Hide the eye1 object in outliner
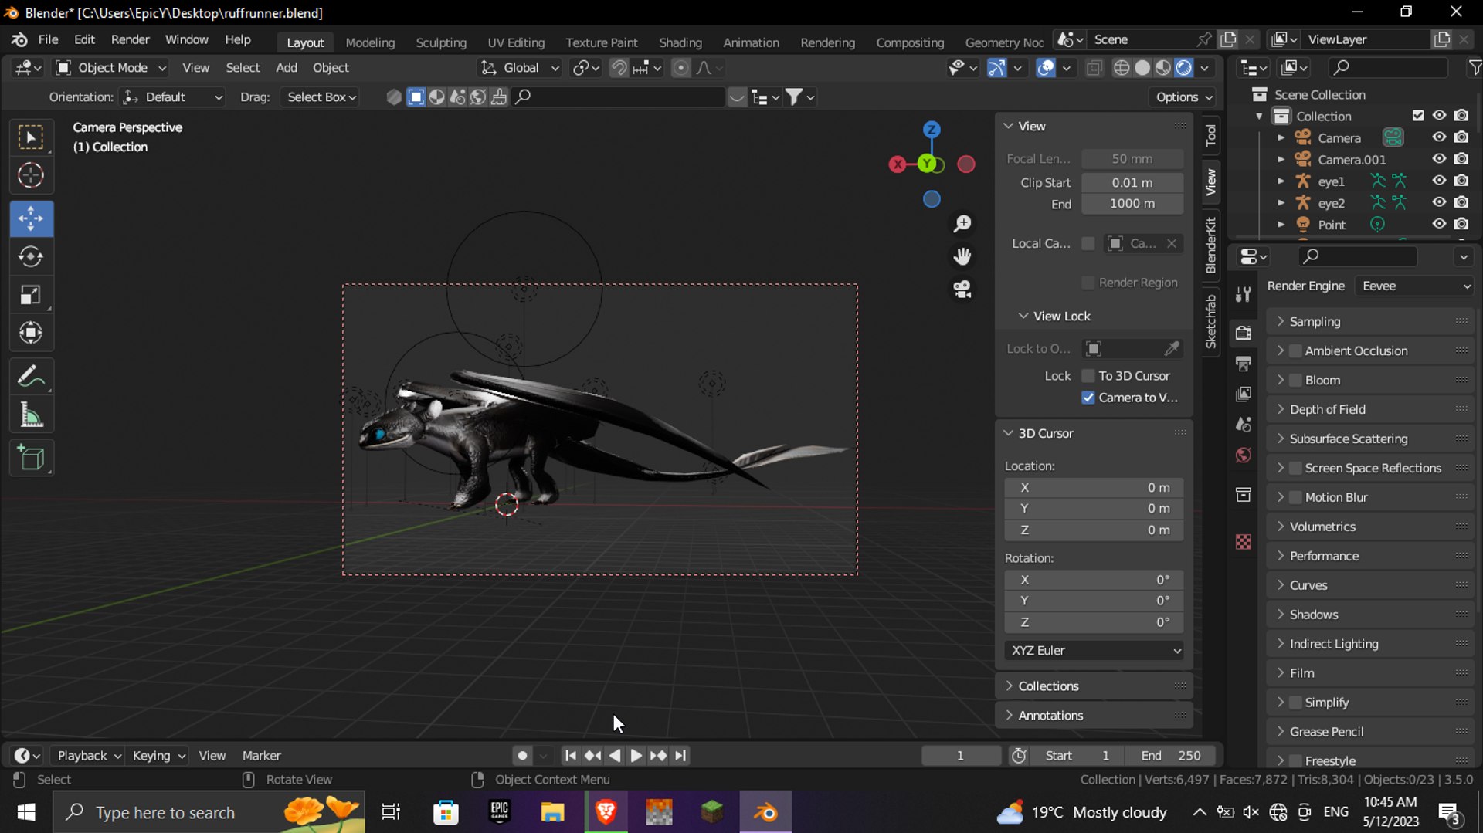Screen dimensions: 1483x833 (x=1439, y=181)
